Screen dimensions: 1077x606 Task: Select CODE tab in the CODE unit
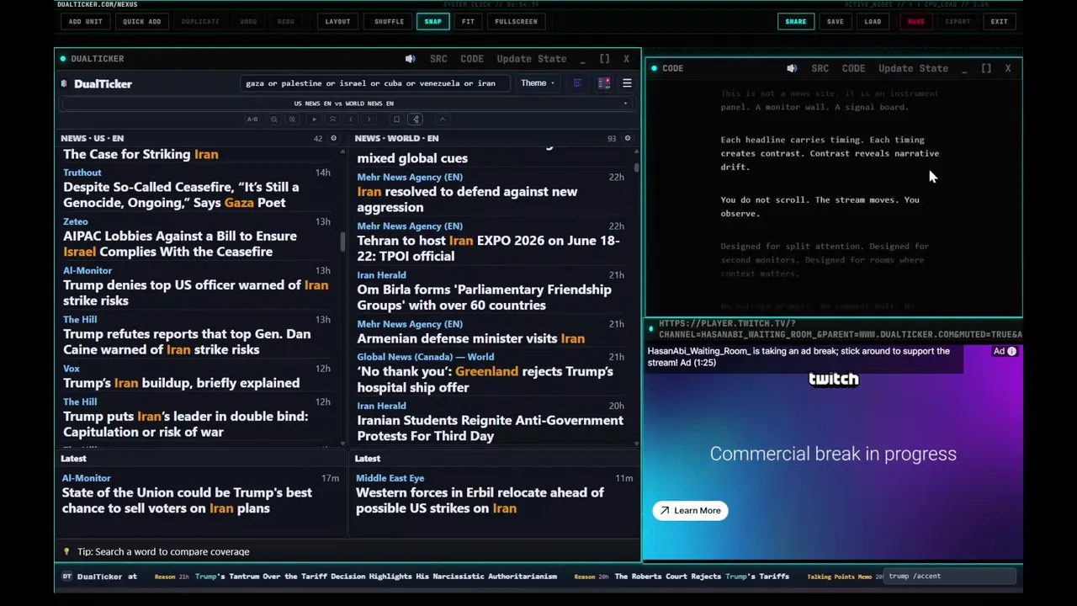(853, 68)
